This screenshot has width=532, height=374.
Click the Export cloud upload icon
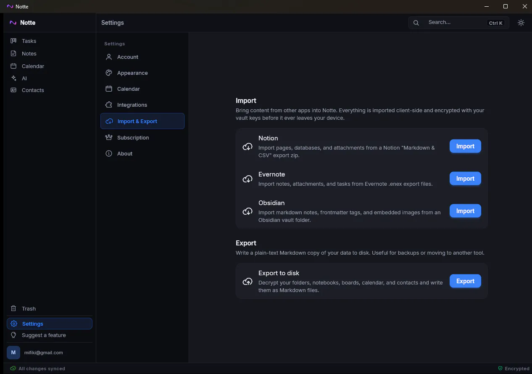[248, 282]
